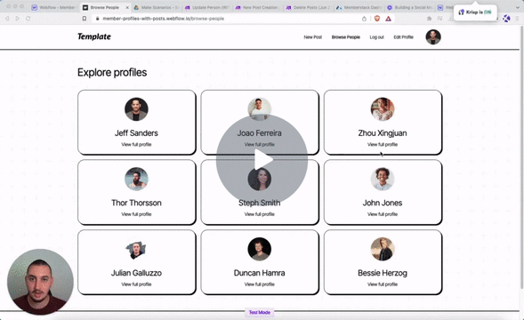Click John Jones' profile photo
524x320 pixels.
[383, 179]
